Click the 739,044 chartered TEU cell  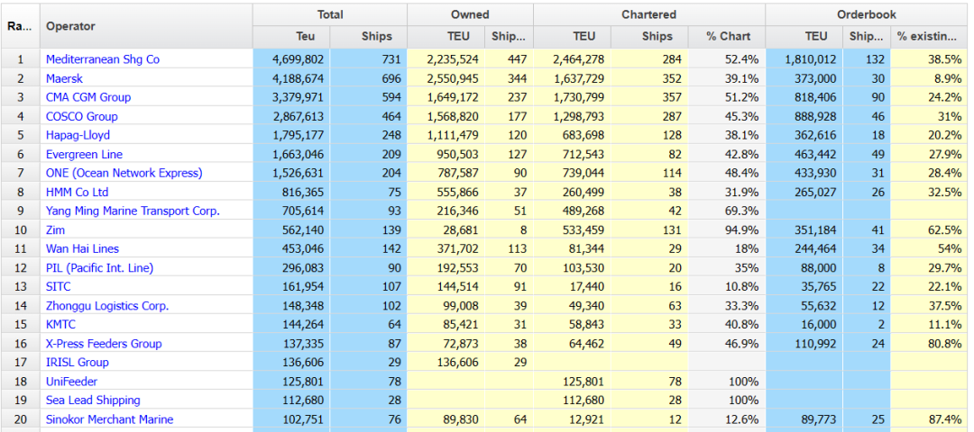pyautogui.click(x=572, y=173)
